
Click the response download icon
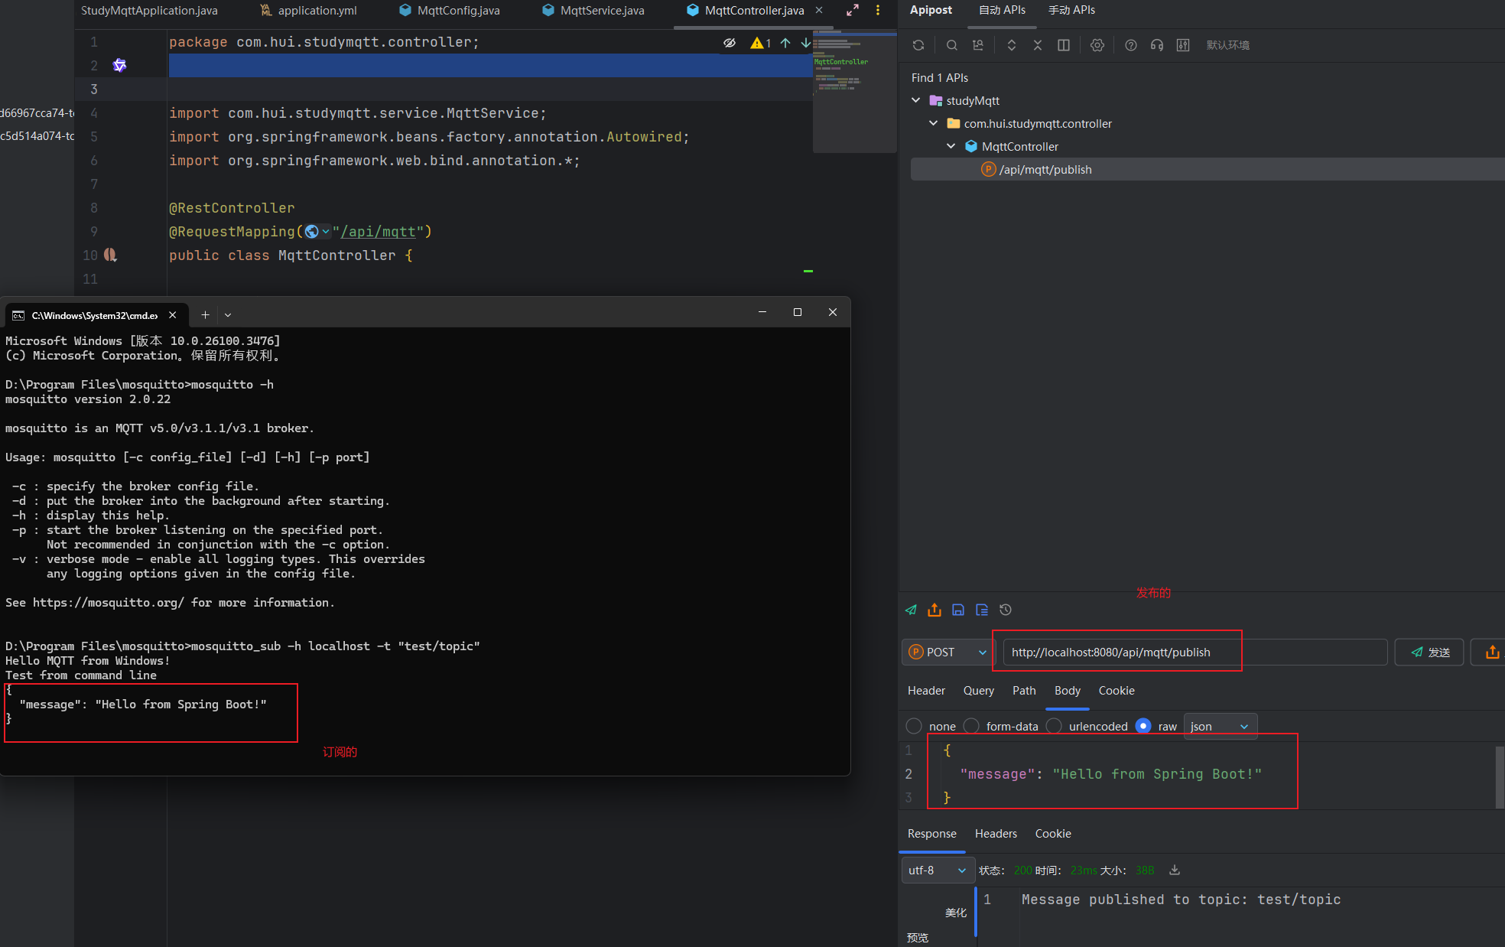[x=1175, y=870]
